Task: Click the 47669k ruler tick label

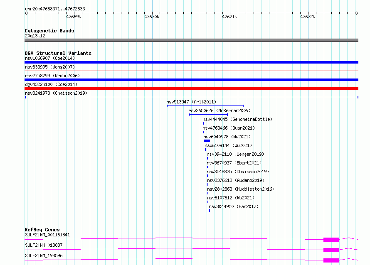Action: pos(74,17)
